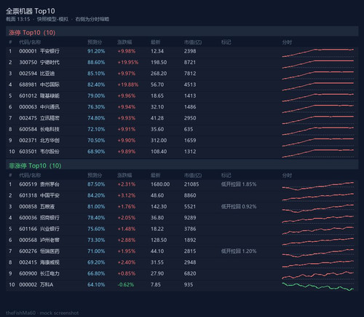Open stock 601166 兴业银行
The height and width of the screenshot is (317, 364).
[x=39, y=229]
